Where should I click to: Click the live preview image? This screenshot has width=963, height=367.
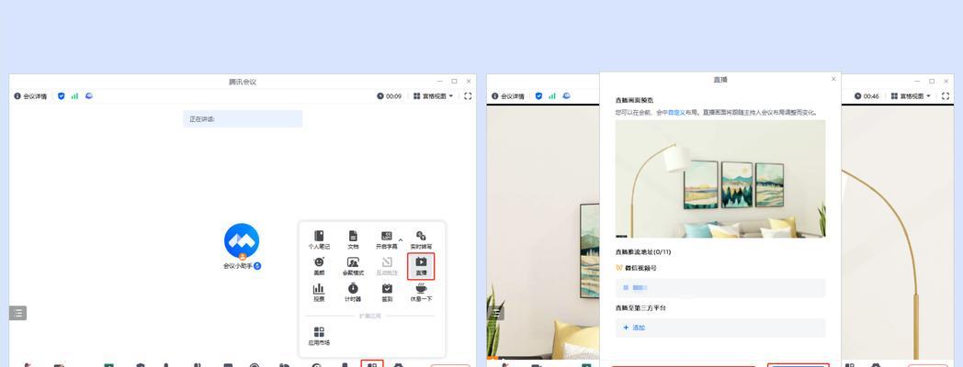pos(720,179)
